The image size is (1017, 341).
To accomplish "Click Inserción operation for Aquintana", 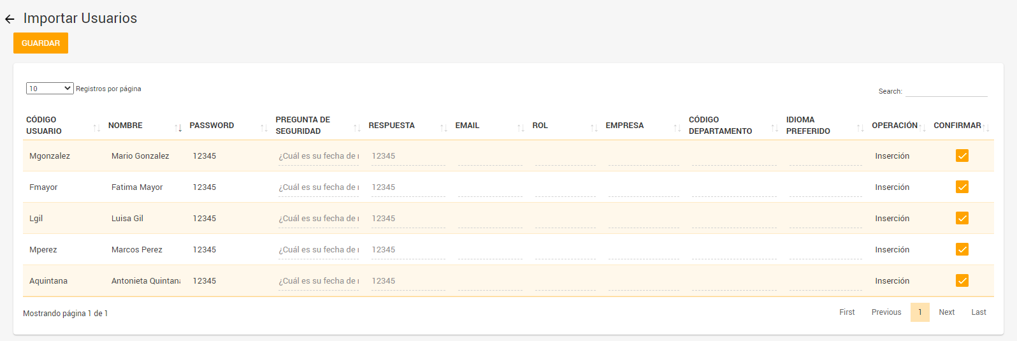I will click(892, 281).
